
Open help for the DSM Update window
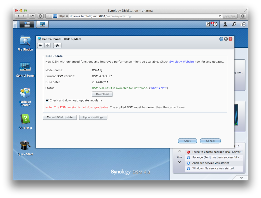tap(221, 39)
